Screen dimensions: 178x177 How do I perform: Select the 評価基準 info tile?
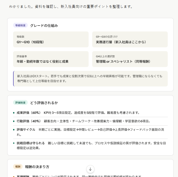click(51, 59)
